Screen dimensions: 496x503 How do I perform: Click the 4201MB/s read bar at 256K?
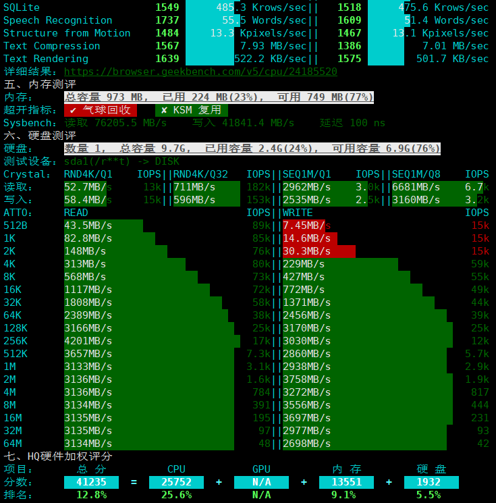coord(152,341)
